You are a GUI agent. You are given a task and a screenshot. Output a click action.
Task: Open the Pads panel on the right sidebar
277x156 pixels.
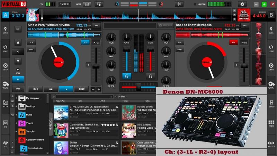pyautogui.click(x=271, y=123)
